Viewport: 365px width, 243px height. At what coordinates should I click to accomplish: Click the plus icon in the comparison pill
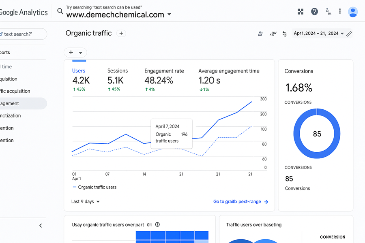coord(71,53)
